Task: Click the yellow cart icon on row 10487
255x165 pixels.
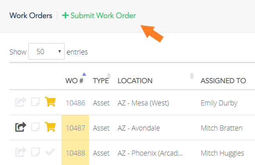Action: pos(50,127)
